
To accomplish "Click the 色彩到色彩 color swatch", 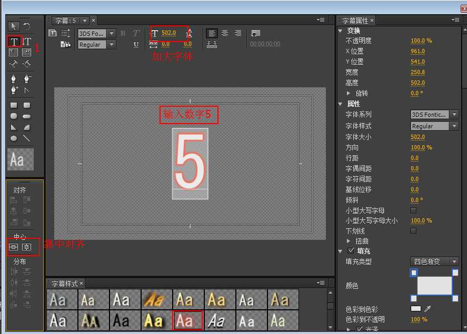I will (415, 308).
